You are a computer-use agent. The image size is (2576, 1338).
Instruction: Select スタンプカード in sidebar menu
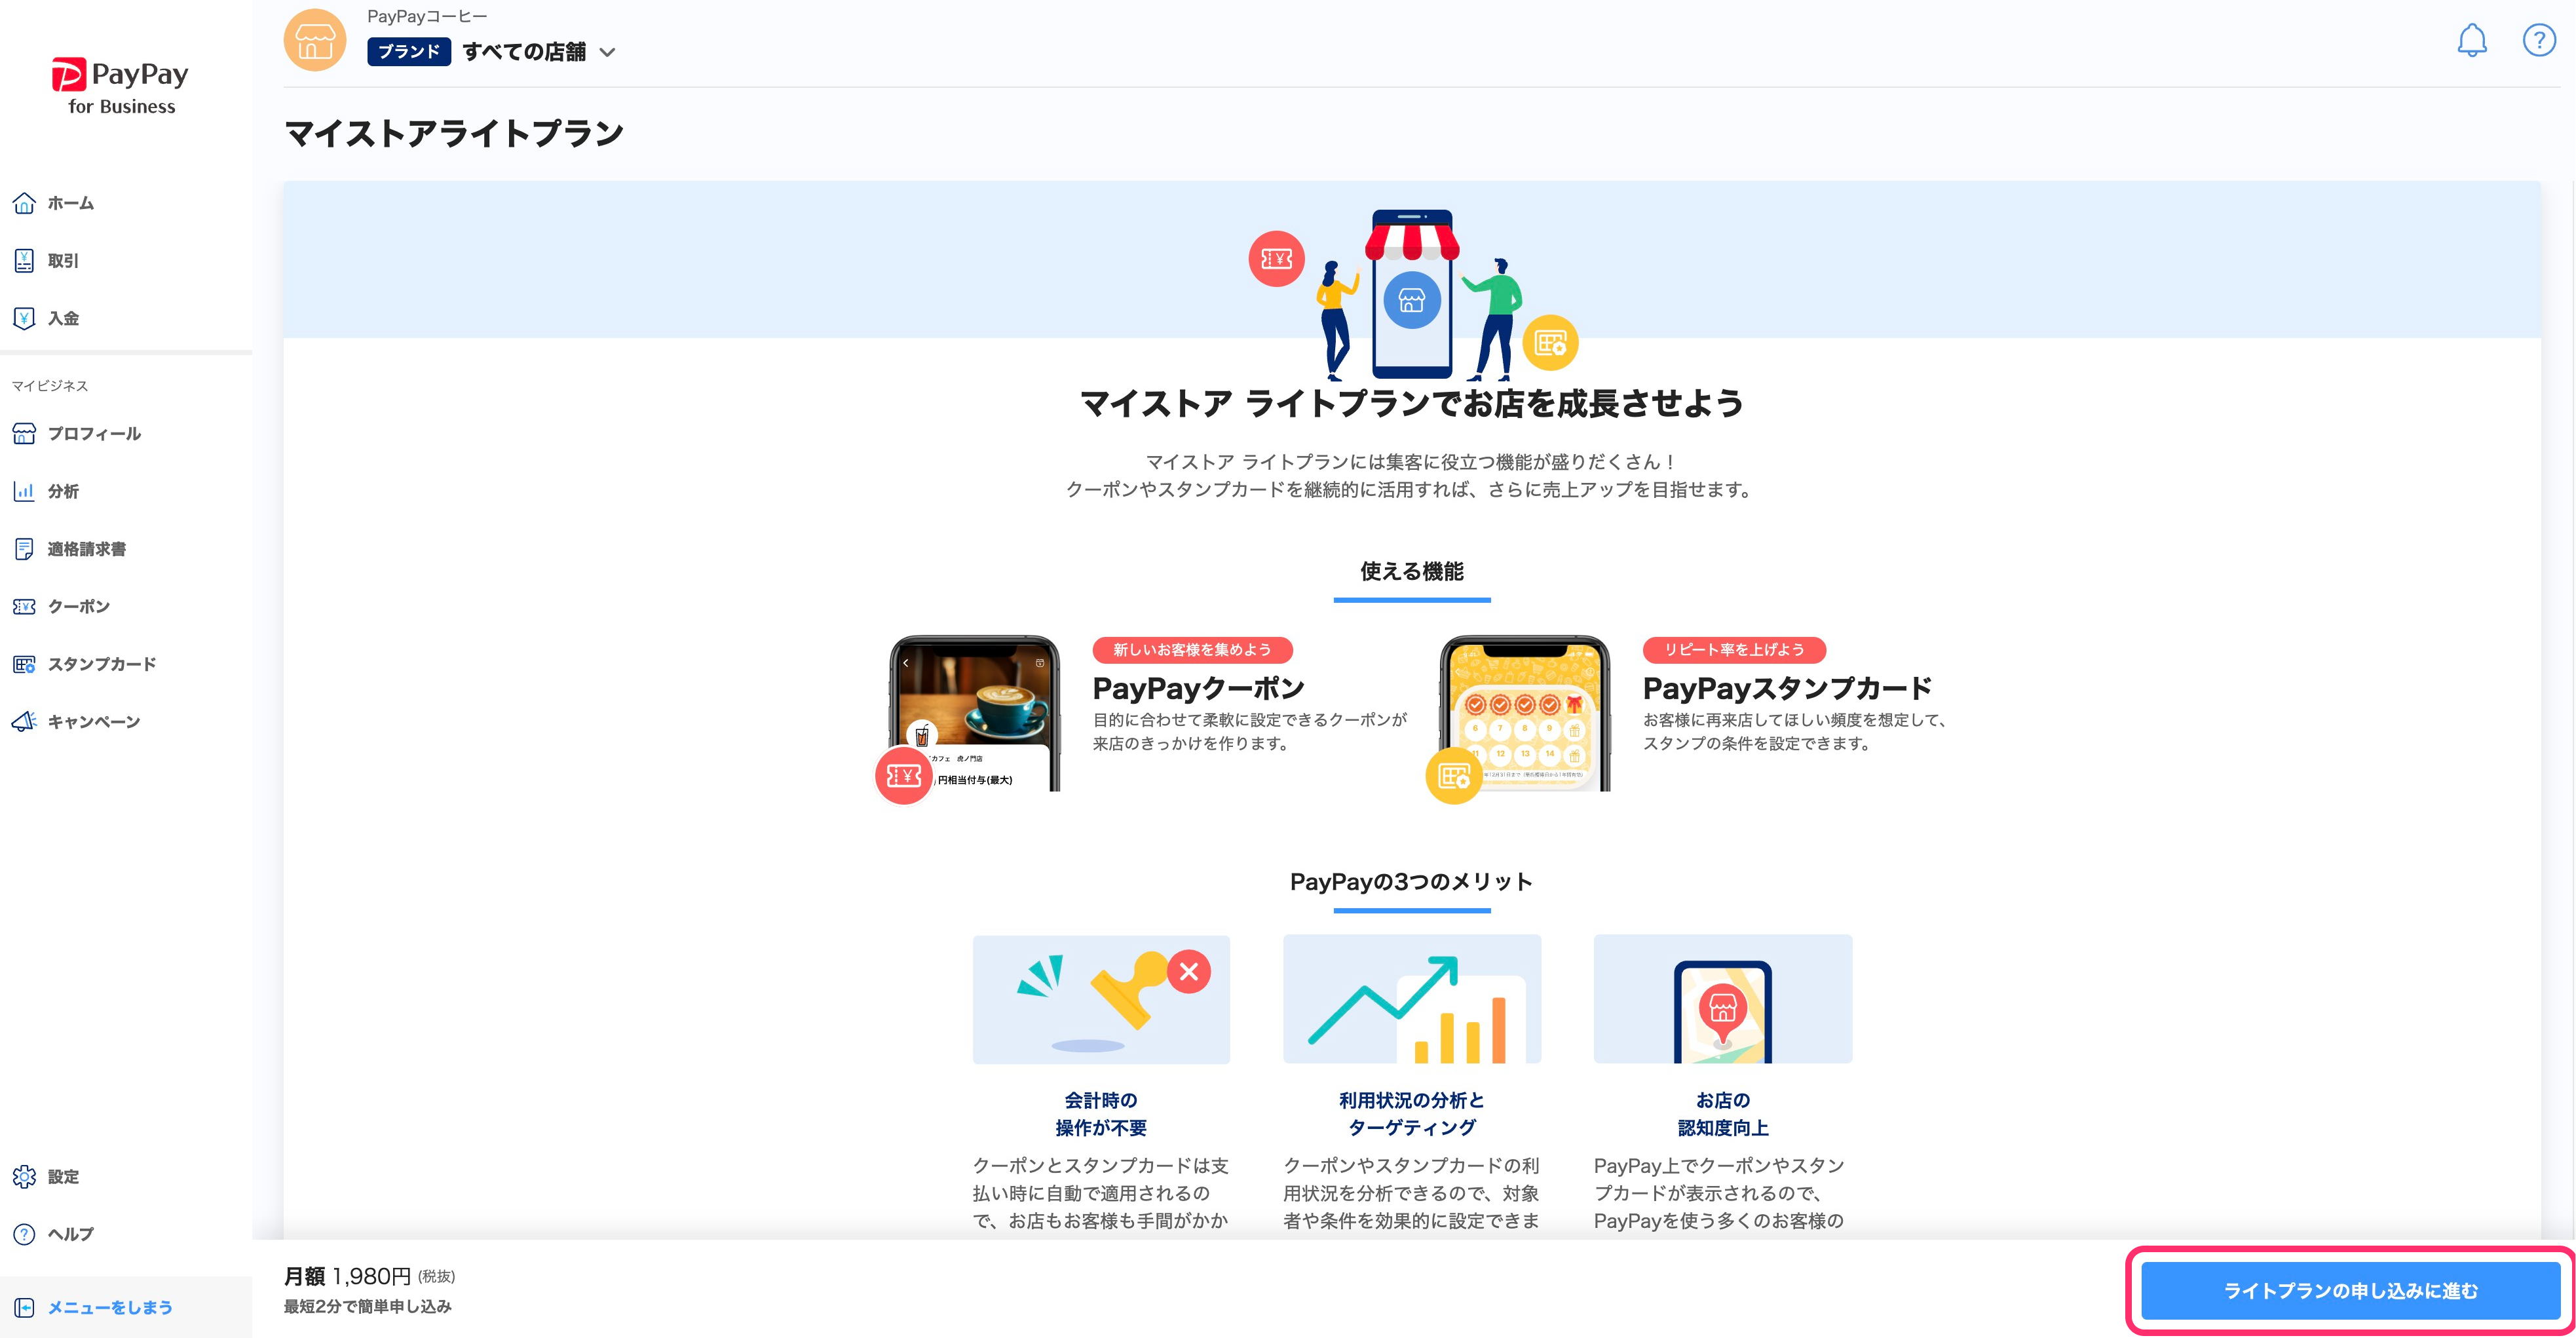(x=102, y=664)
